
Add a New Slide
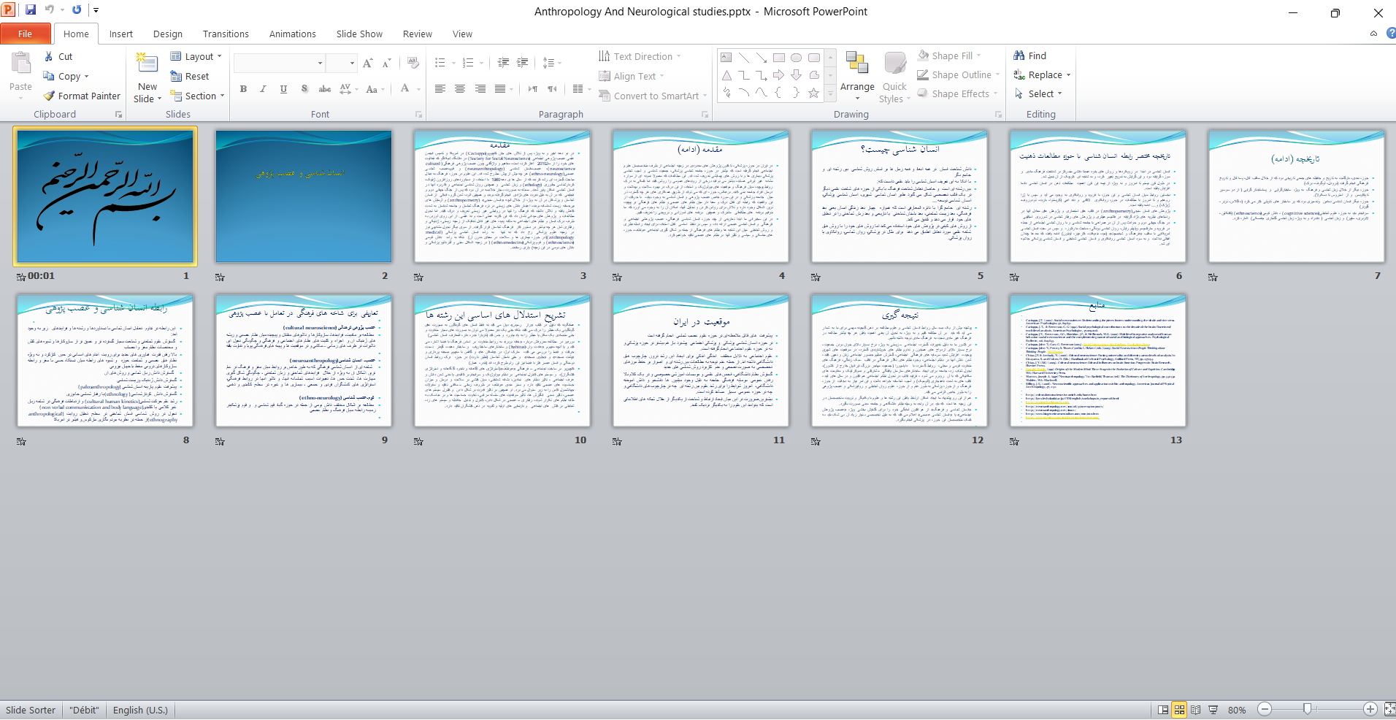pos(147,77)
